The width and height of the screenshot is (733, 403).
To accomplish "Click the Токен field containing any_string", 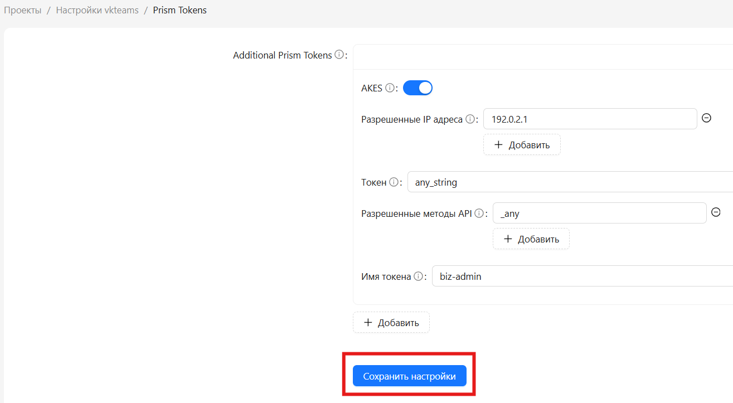I will point(570,182).
